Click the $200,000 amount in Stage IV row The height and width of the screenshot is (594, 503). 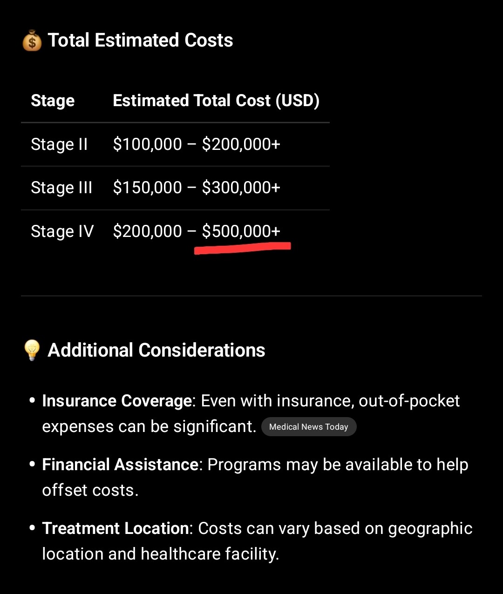coord(147,231)
